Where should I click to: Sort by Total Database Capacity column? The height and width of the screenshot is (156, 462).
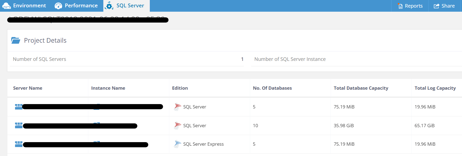coord(361,88)
